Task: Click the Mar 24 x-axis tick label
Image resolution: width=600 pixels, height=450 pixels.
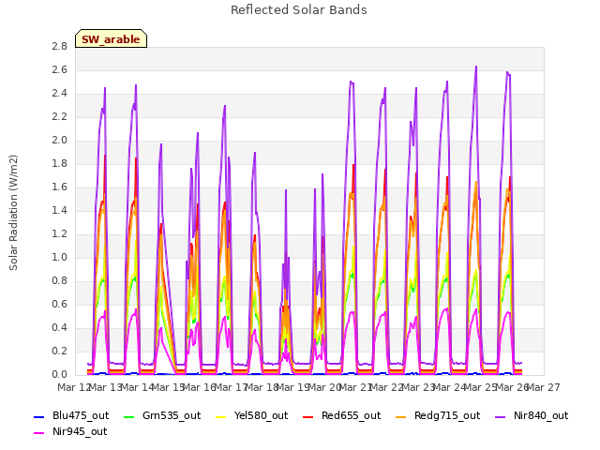Action: tap(449, 387)
